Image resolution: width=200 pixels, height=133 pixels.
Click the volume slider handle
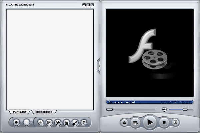pyautogui.click(x=185, y=109)
